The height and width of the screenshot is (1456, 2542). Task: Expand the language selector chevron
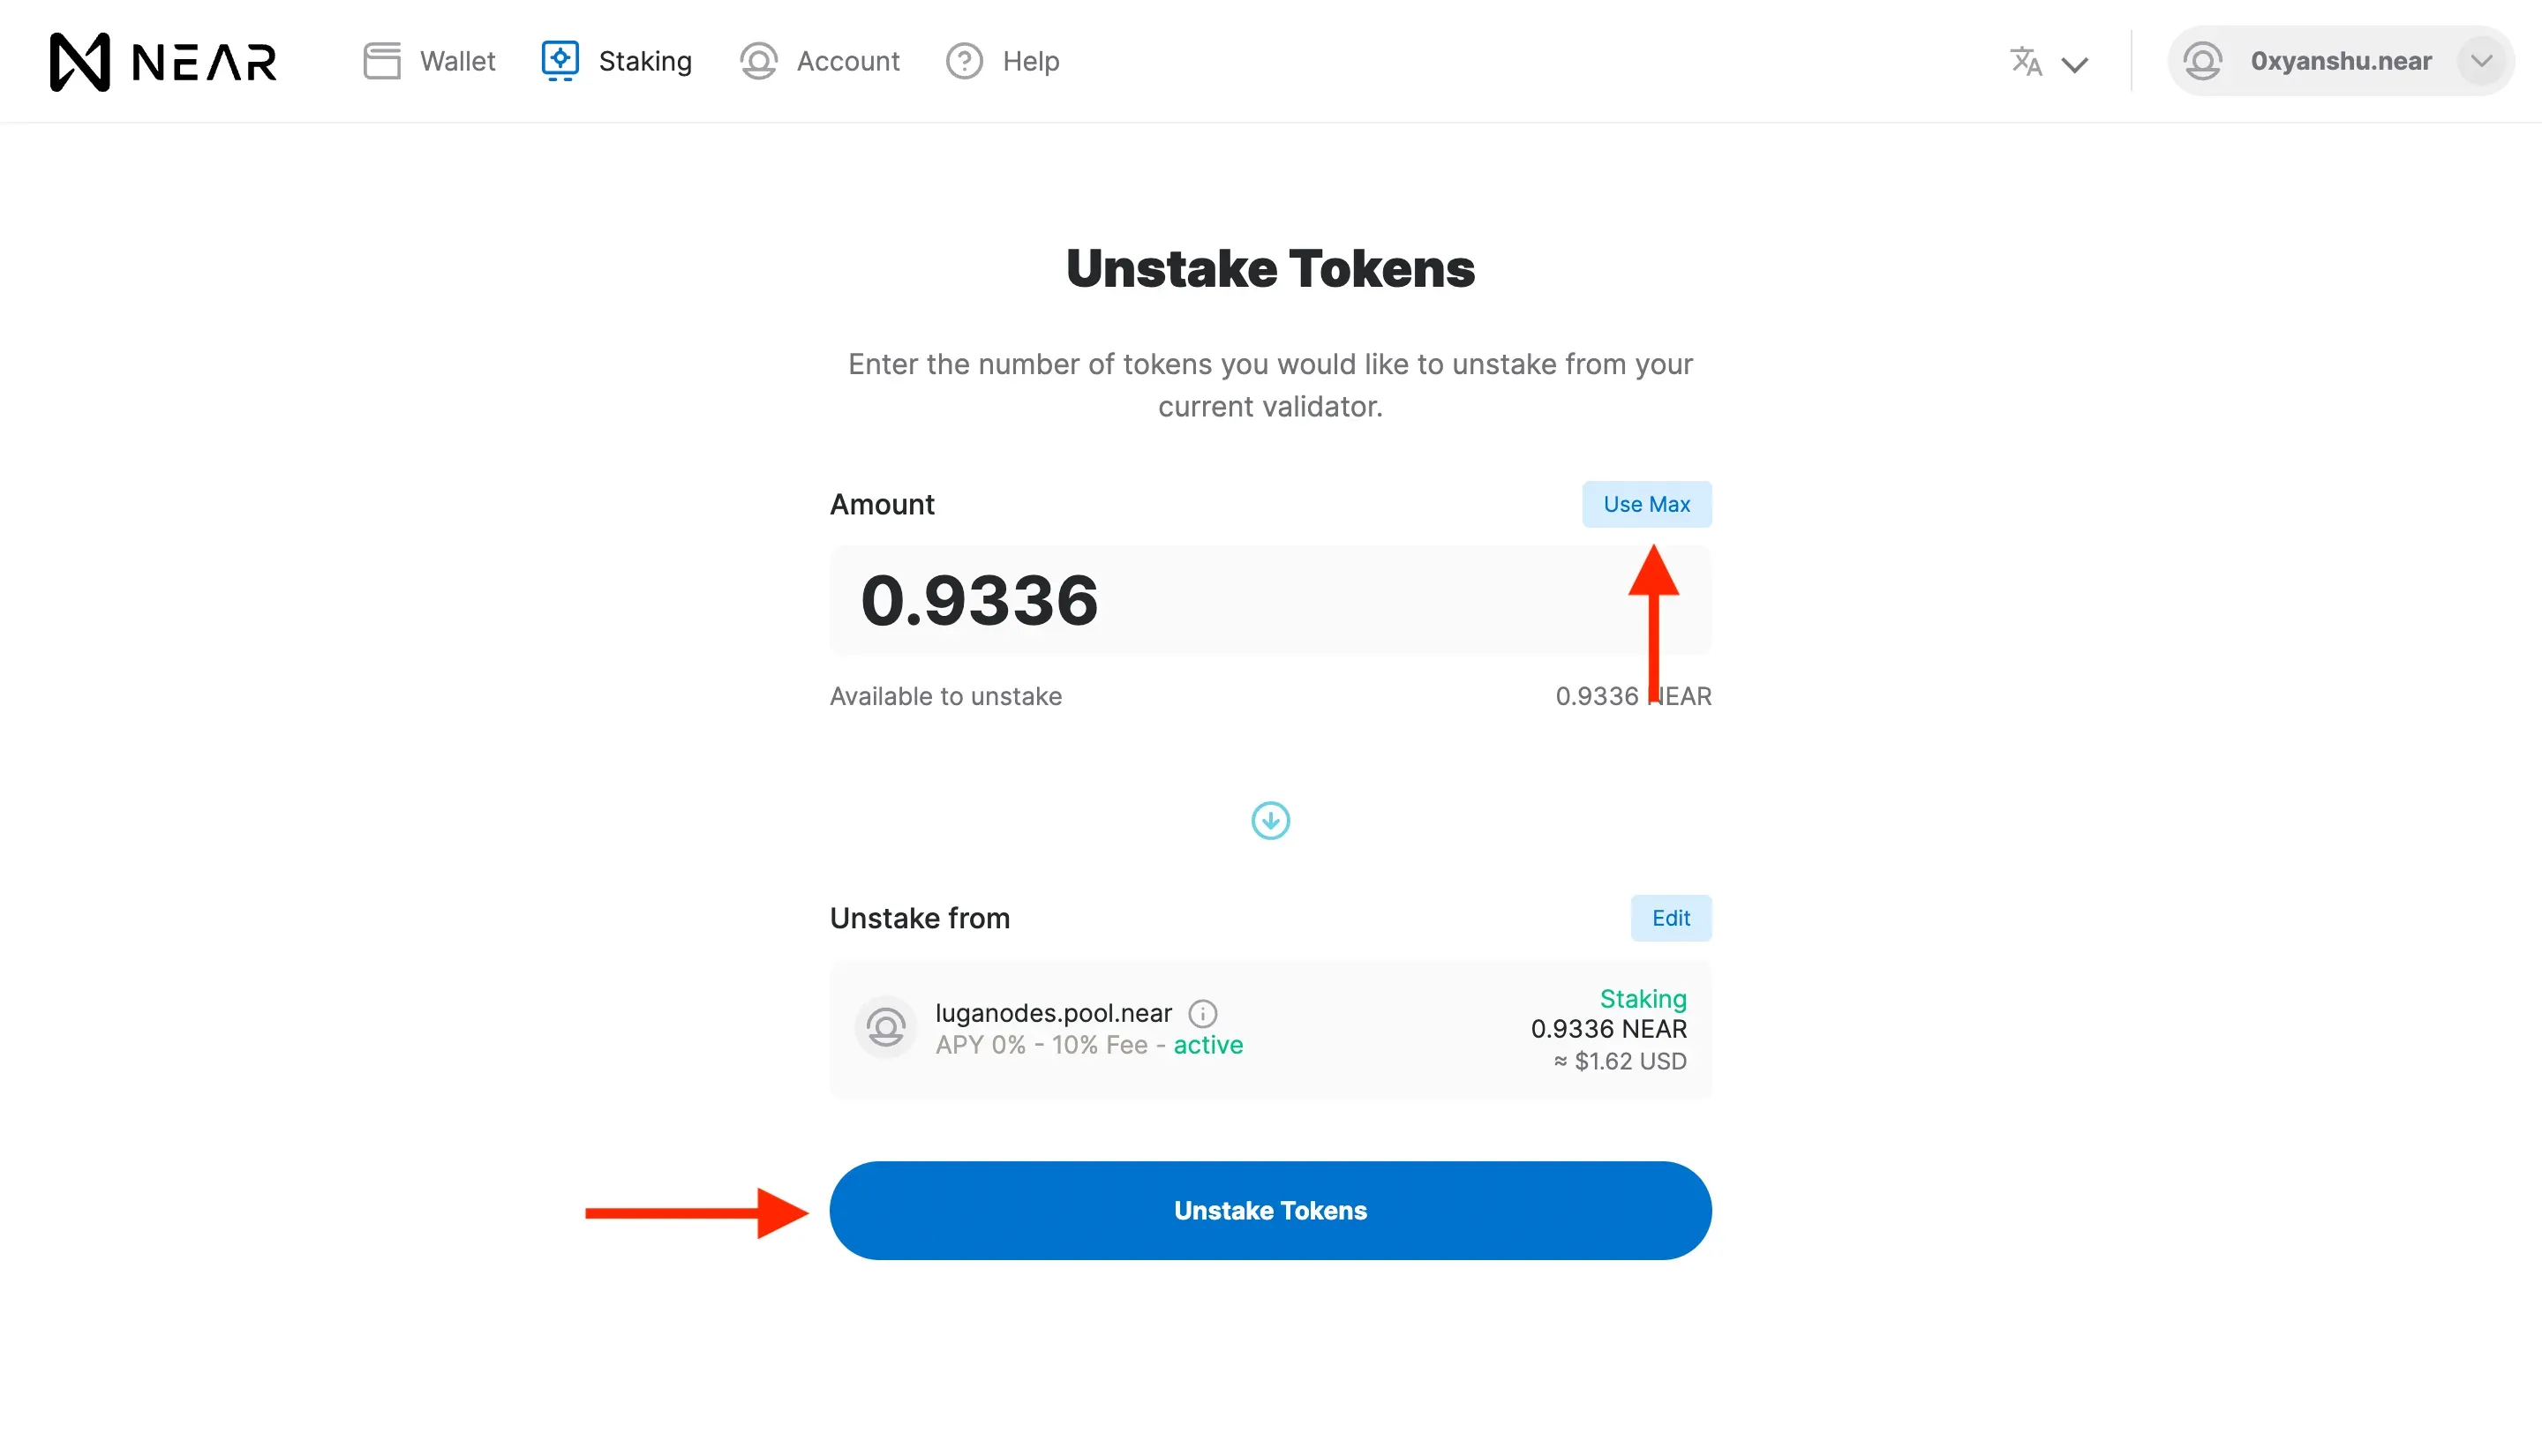(x=2075, y=65)
